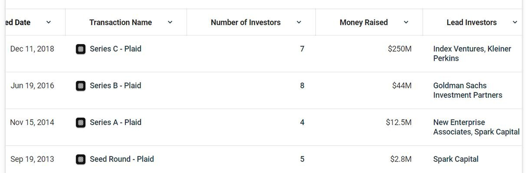
Task: Open the Number of Investors column chevron
Action: pyautogui.click(x=299, y=23)
